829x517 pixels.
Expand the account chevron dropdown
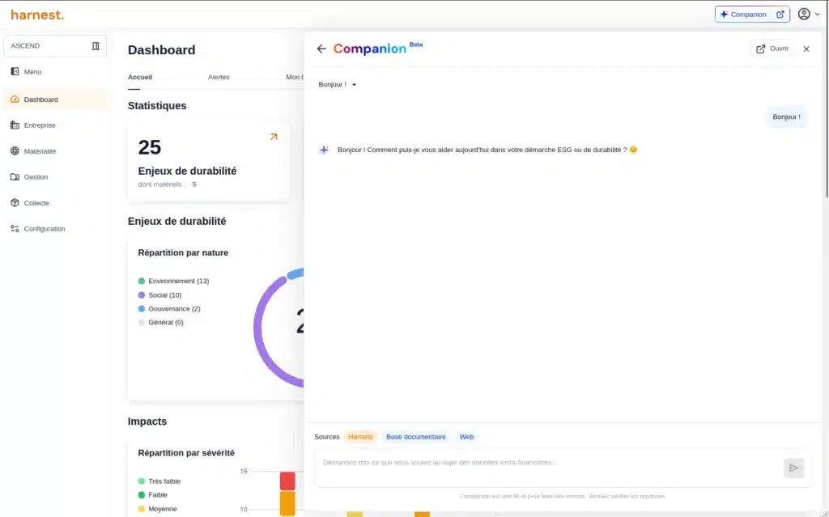(818, 15)
